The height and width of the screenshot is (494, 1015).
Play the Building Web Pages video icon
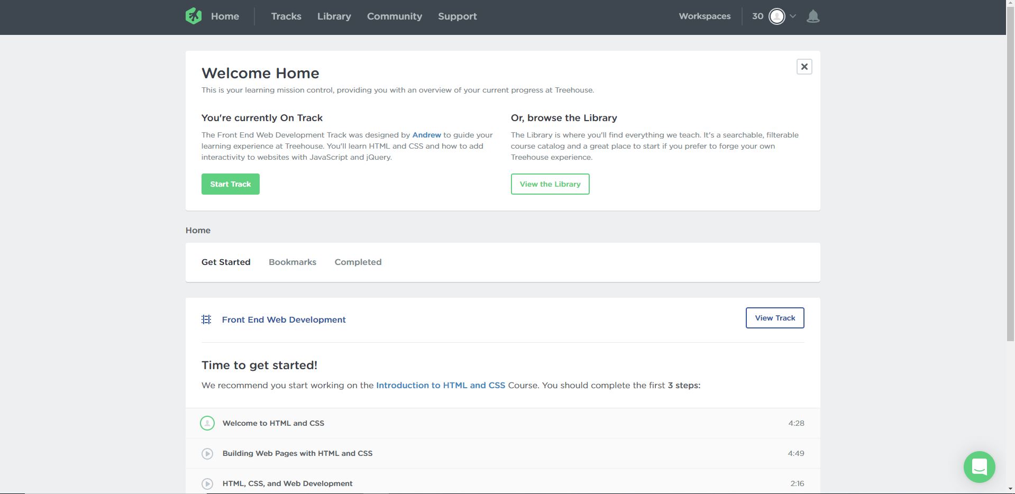[x=207, y=454]
